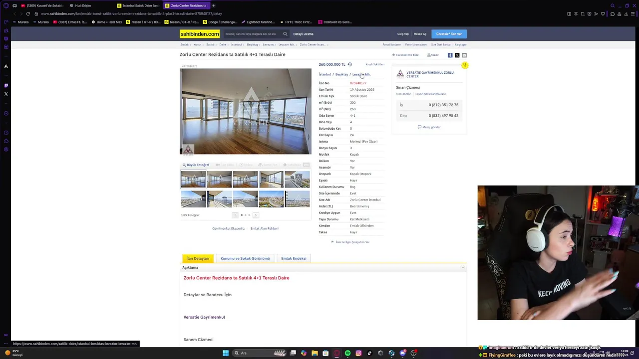The height and width of the screenshot is (359, 639).
Task: Click the search magnifier icon in site header
Action: [285, 34]
